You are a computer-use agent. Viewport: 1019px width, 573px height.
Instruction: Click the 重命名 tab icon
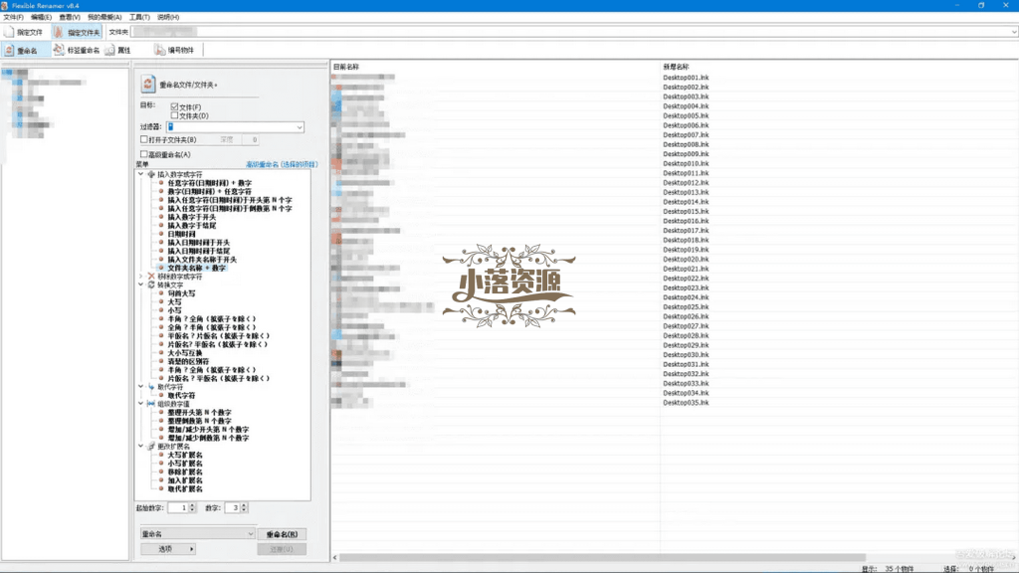pyautogui.click(x=9, y=50)
